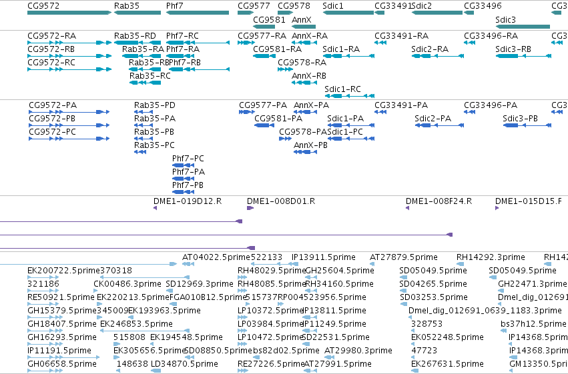Select transcript Rab35-RC label
This screenshot has height=374, width=568.
[x=150, y=76]
